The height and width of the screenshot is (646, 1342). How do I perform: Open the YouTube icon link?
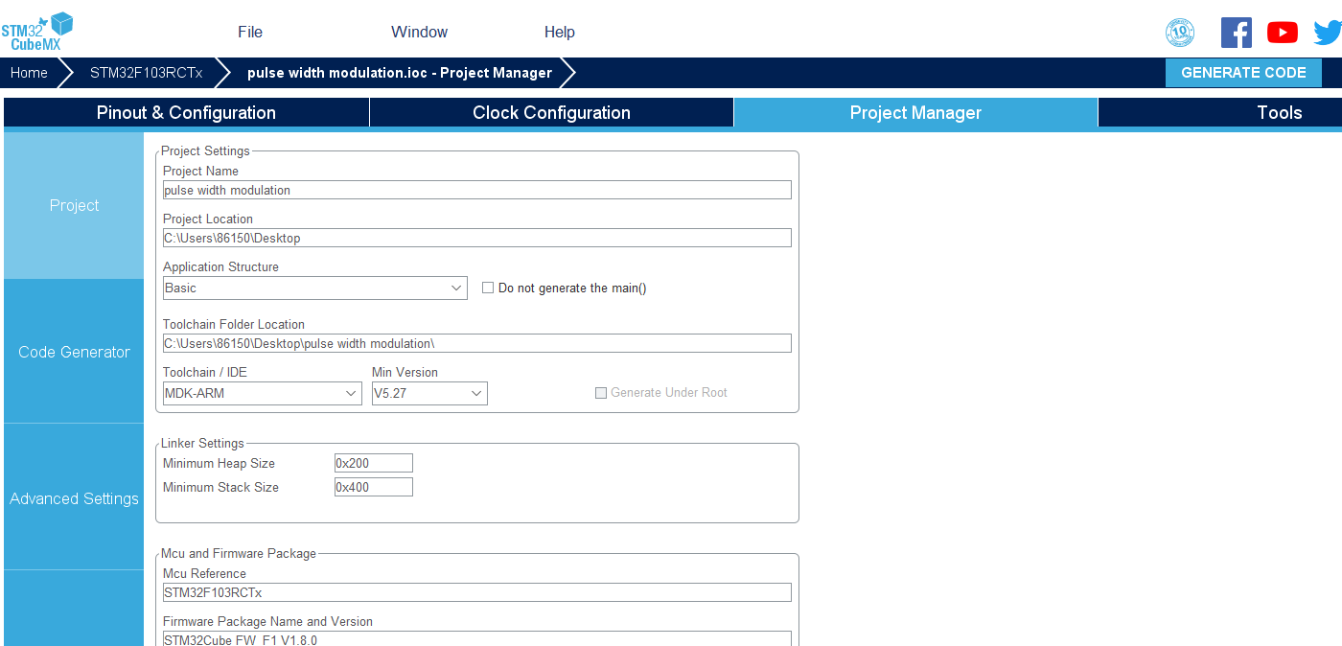pyautogui.click(x=1283, y=33)
